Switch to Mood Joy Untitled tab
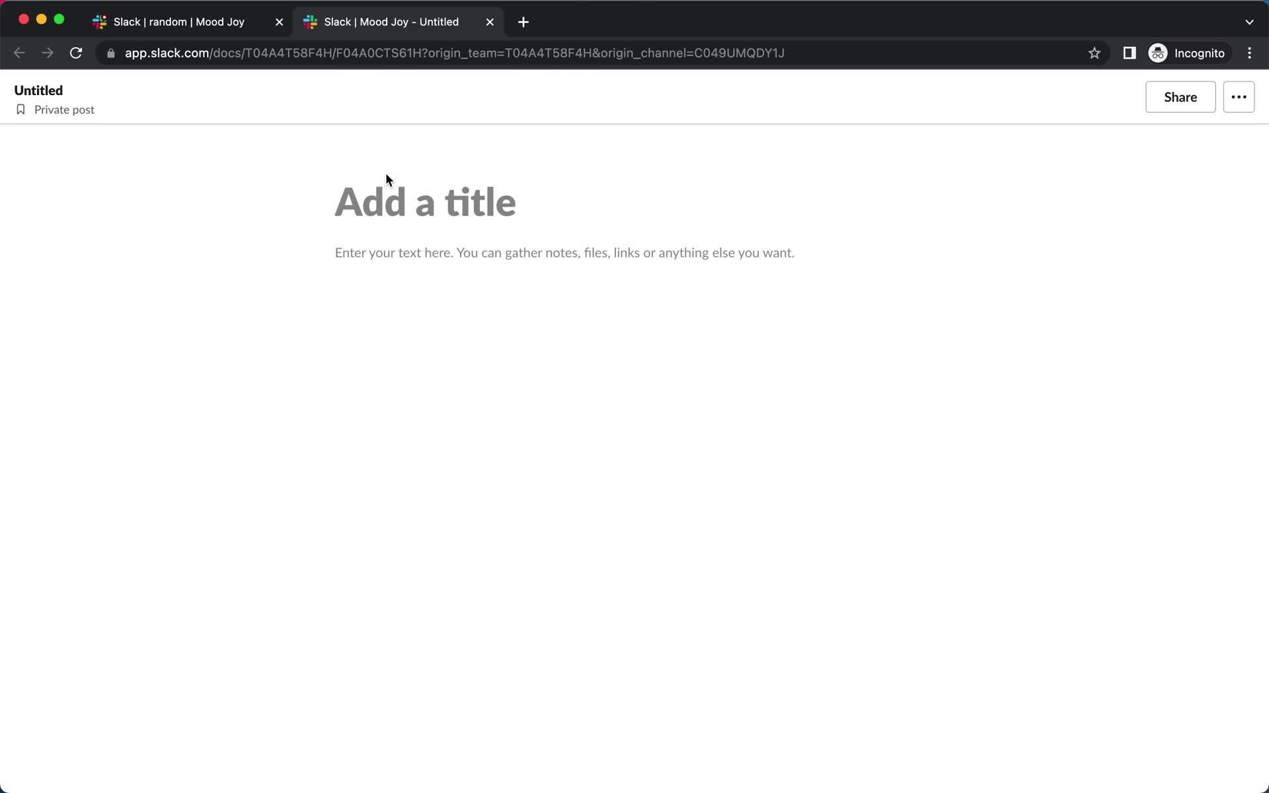Screen dimensions: 1269x793 [391, 21]
